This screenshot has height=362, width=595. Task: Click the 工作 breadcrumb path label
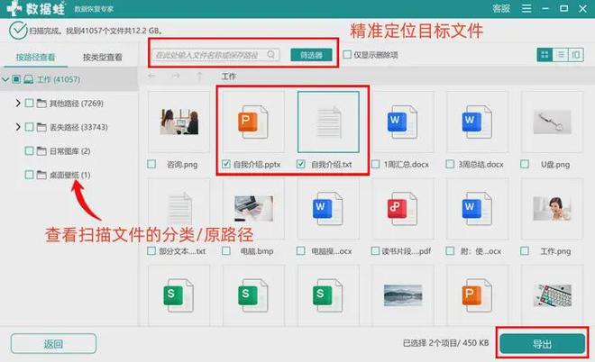pyautogui.click(x=228, y=77)
